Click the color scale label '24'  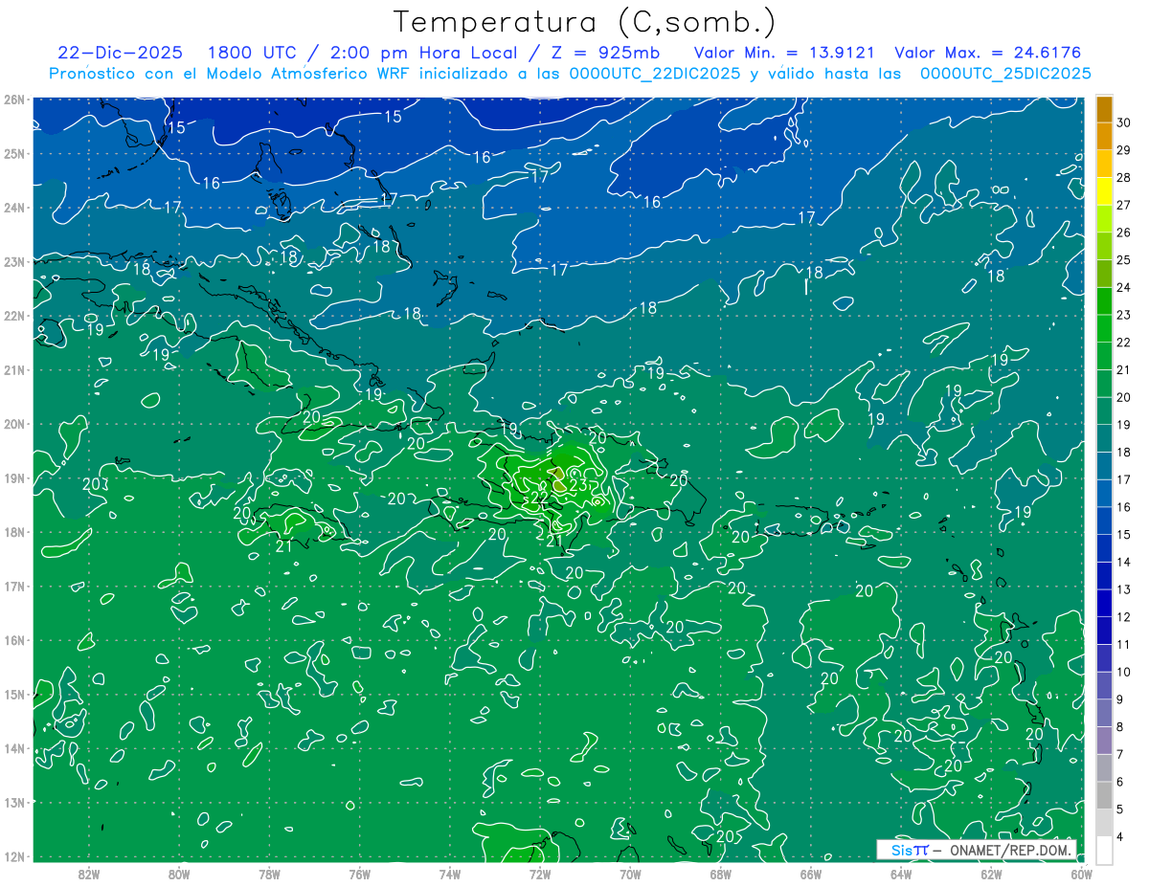tap(1124, 287)
